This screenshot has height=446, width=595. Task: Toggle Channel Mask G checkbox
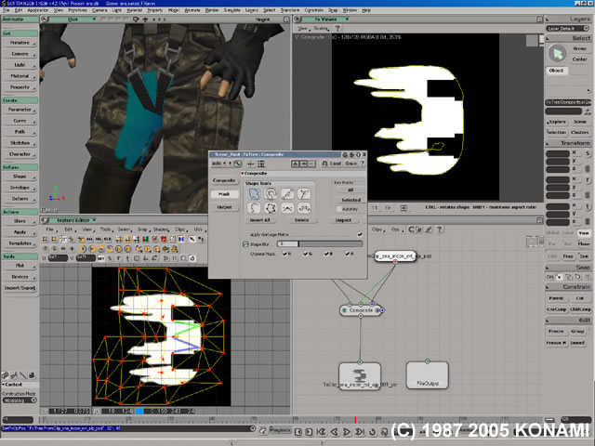(x=305, y=254)
